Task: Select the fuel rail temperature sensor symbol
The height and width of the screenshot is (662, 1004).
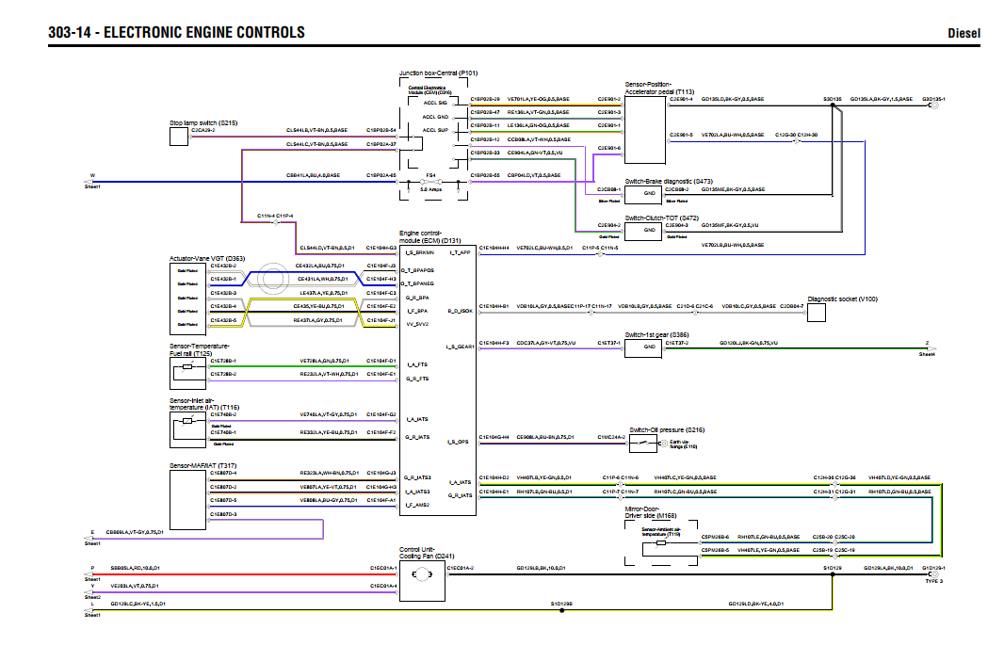Action: 181,372
